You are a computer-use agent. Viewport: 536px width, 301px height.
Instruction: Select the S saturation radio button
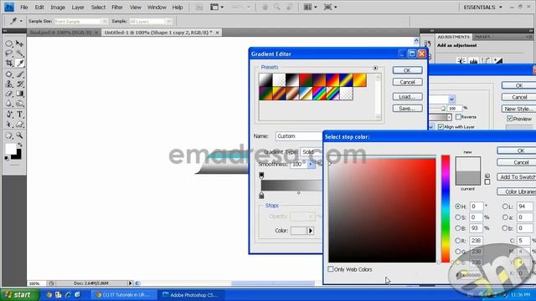[458, 217]
